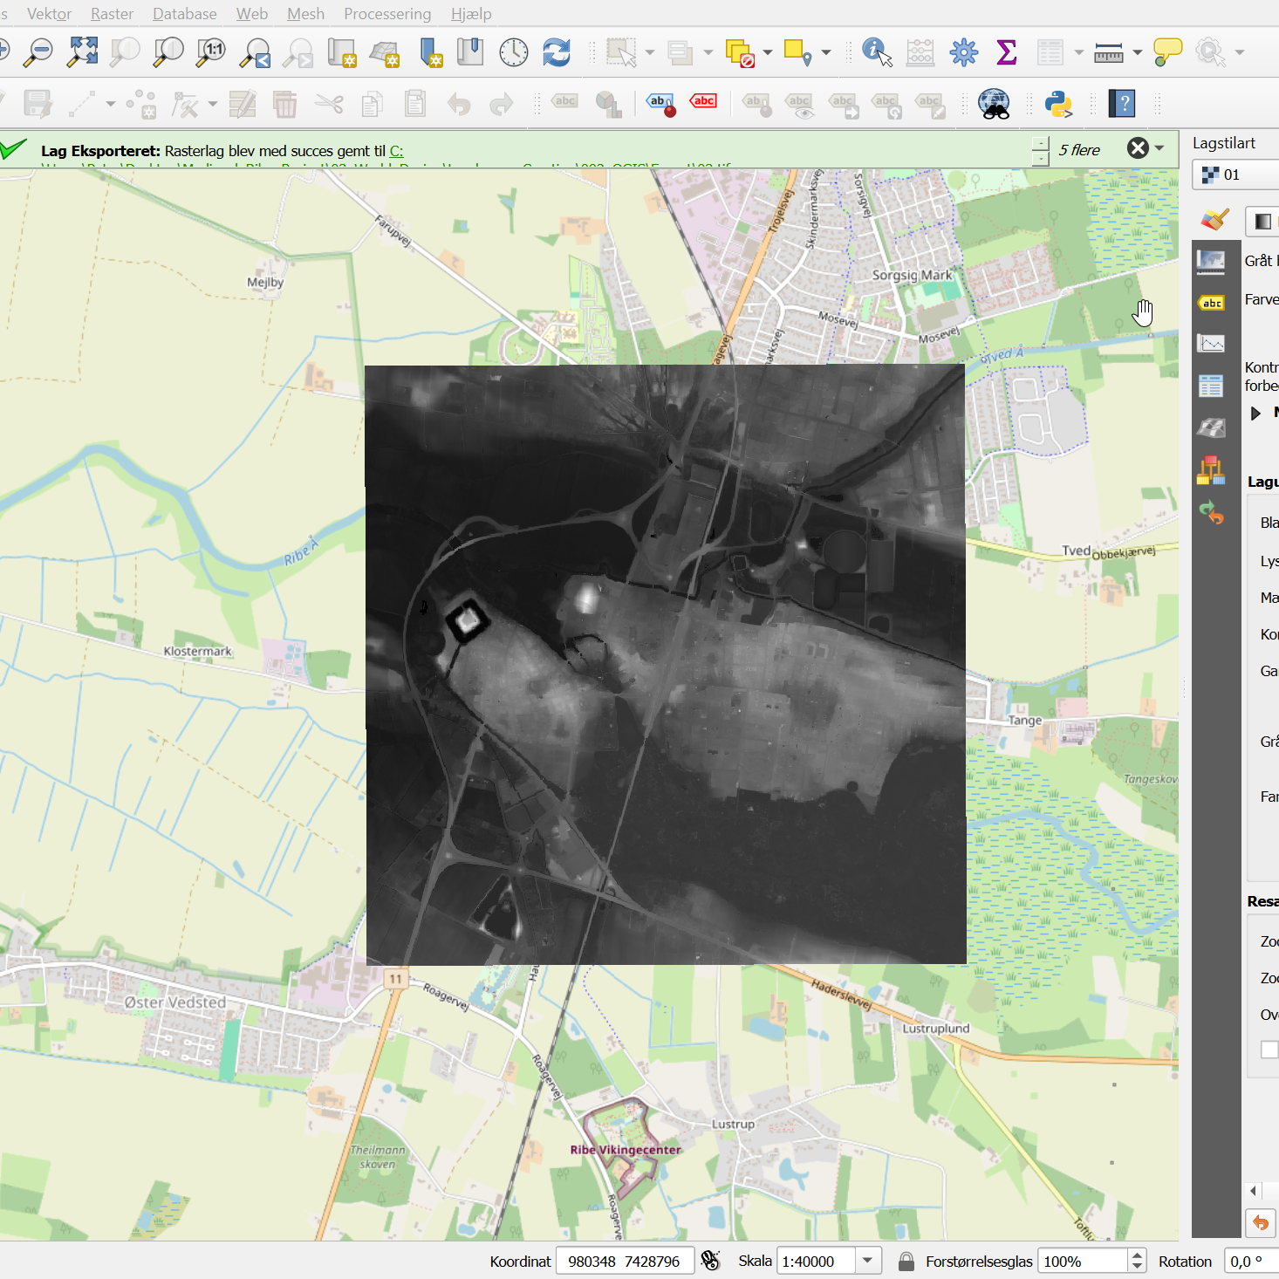Open the Vektor menu

[x=49, y=14]
